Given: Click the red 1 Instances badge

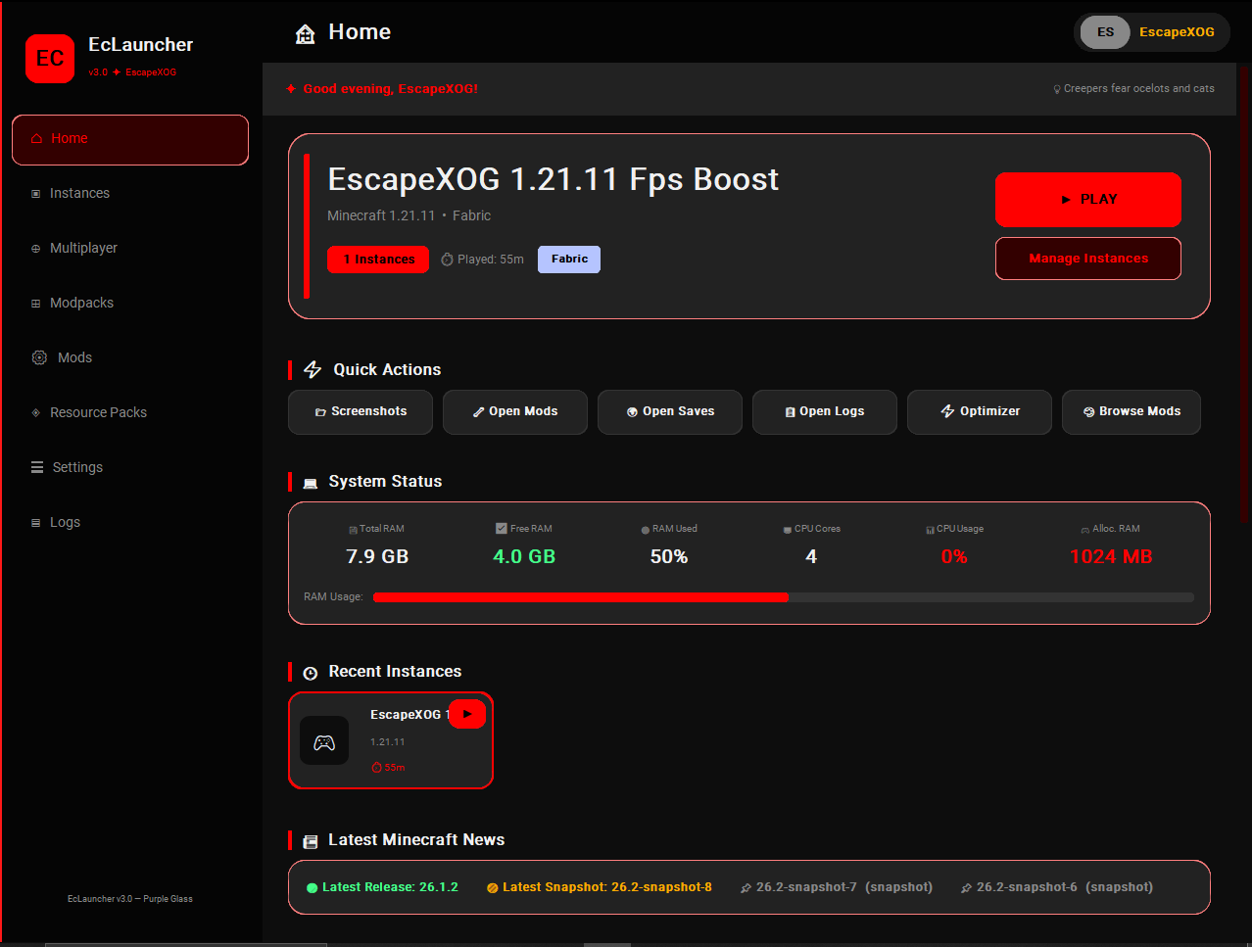Looking at the screenshot, I should click(378, 260).
